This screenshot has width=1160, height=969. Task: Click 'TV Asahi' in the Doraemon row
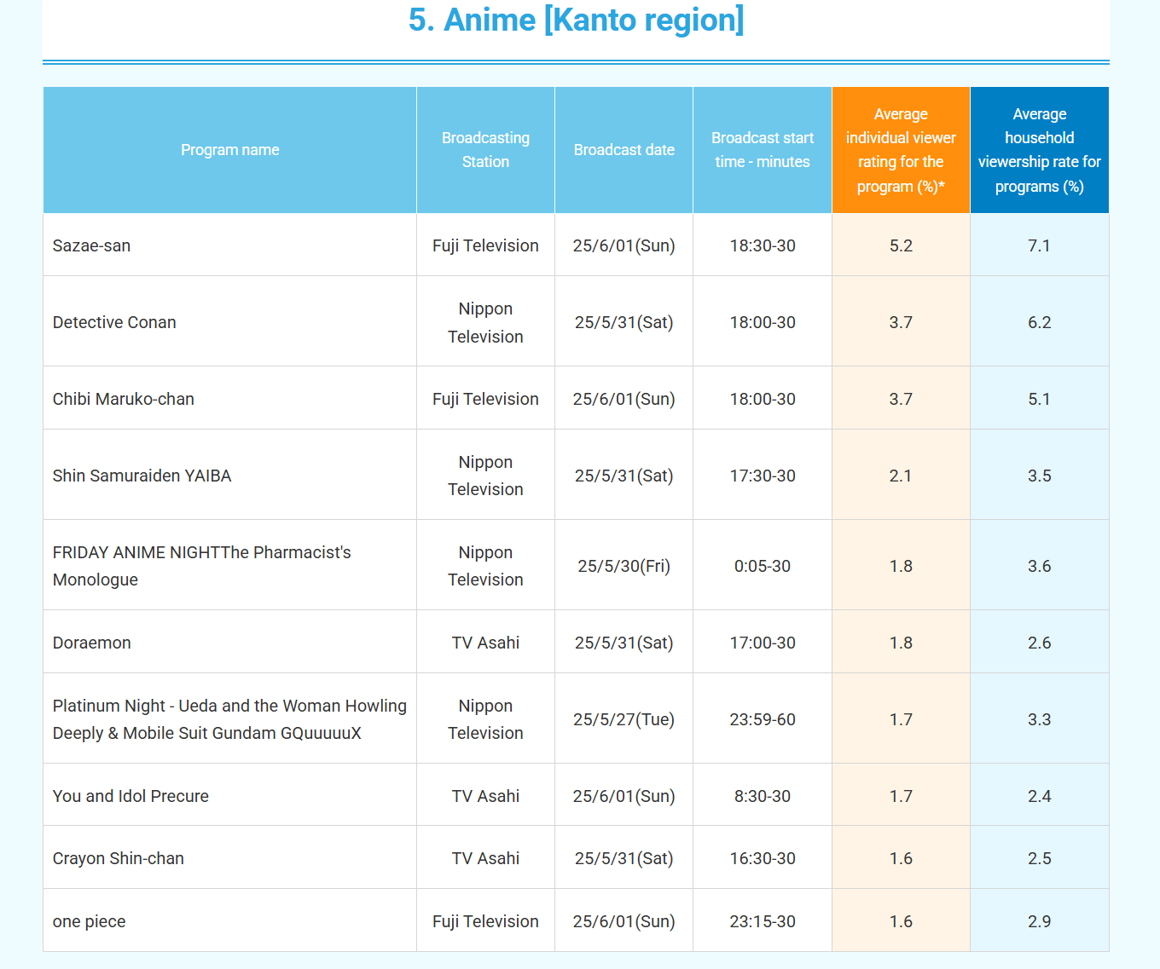tap(485, 643)
